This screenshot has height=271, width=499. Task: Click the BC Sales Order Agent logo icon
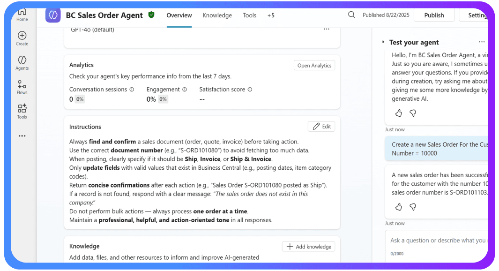coord(53,15)
